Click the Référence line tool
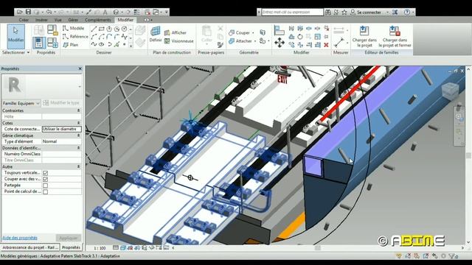 coord(75,36)
